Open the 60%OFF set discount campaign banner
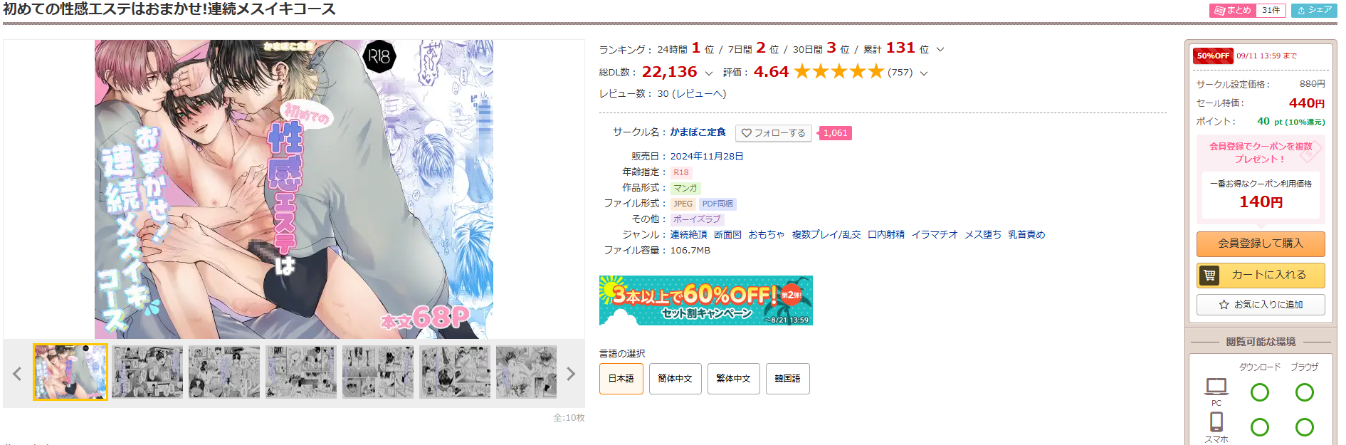The image size is (1346, 445). pyautogui.click(x=706, y=300)
